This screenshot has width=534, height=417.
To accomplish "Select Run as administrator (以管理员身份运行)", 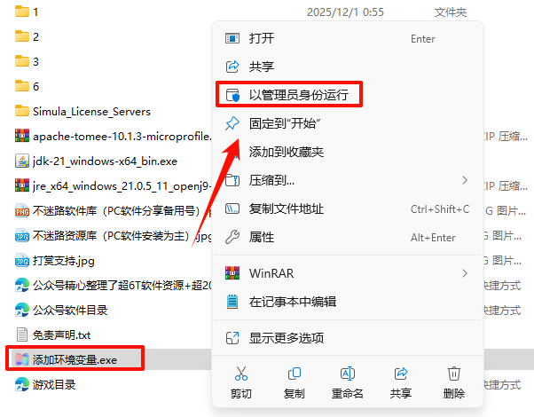I will (x=289, y=94).
